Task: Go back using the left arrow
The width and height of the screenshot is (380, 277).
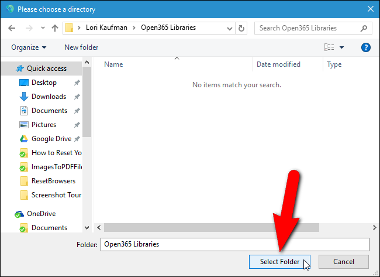Action: tap(12, 28)
